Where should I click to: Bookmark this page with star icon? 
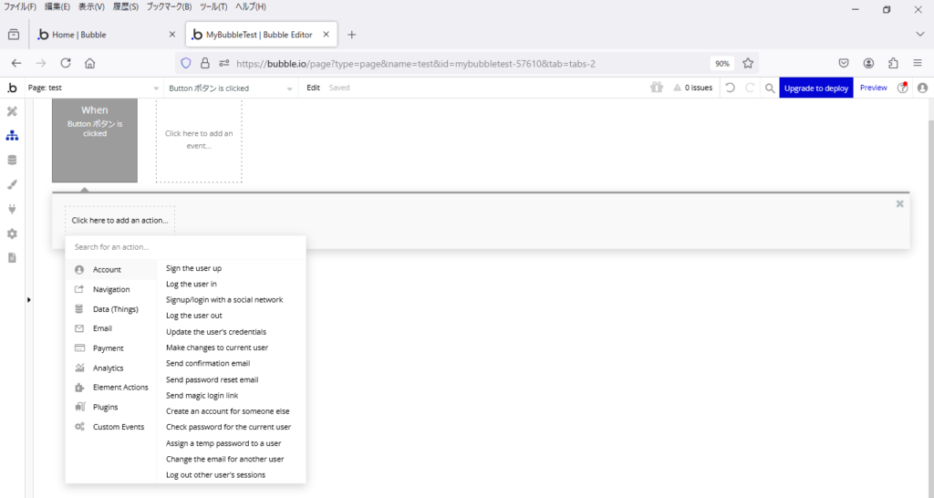(748, 63)
